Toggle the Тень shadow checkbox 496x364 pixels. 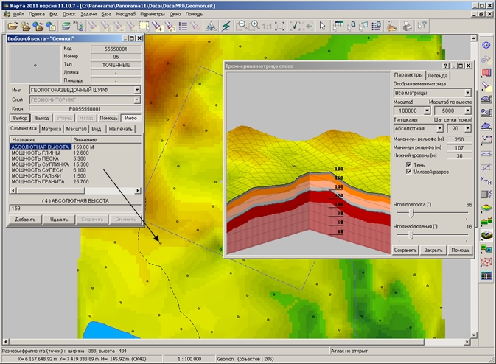tap(409, 165)
